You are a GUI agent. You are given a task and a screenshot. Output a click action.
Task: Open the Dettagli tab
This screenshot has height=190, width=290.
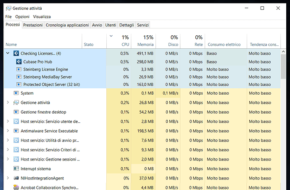click(126, 25)
